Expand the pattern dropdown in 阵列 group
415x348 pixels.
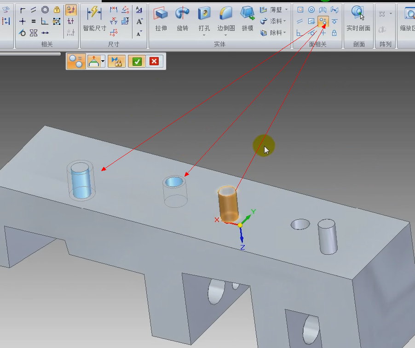[x=391, y=13]
